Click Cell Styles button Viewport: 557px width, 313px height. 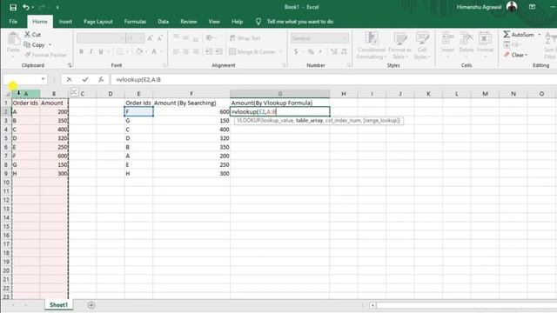pyautogui.click(x=422, y=45)
